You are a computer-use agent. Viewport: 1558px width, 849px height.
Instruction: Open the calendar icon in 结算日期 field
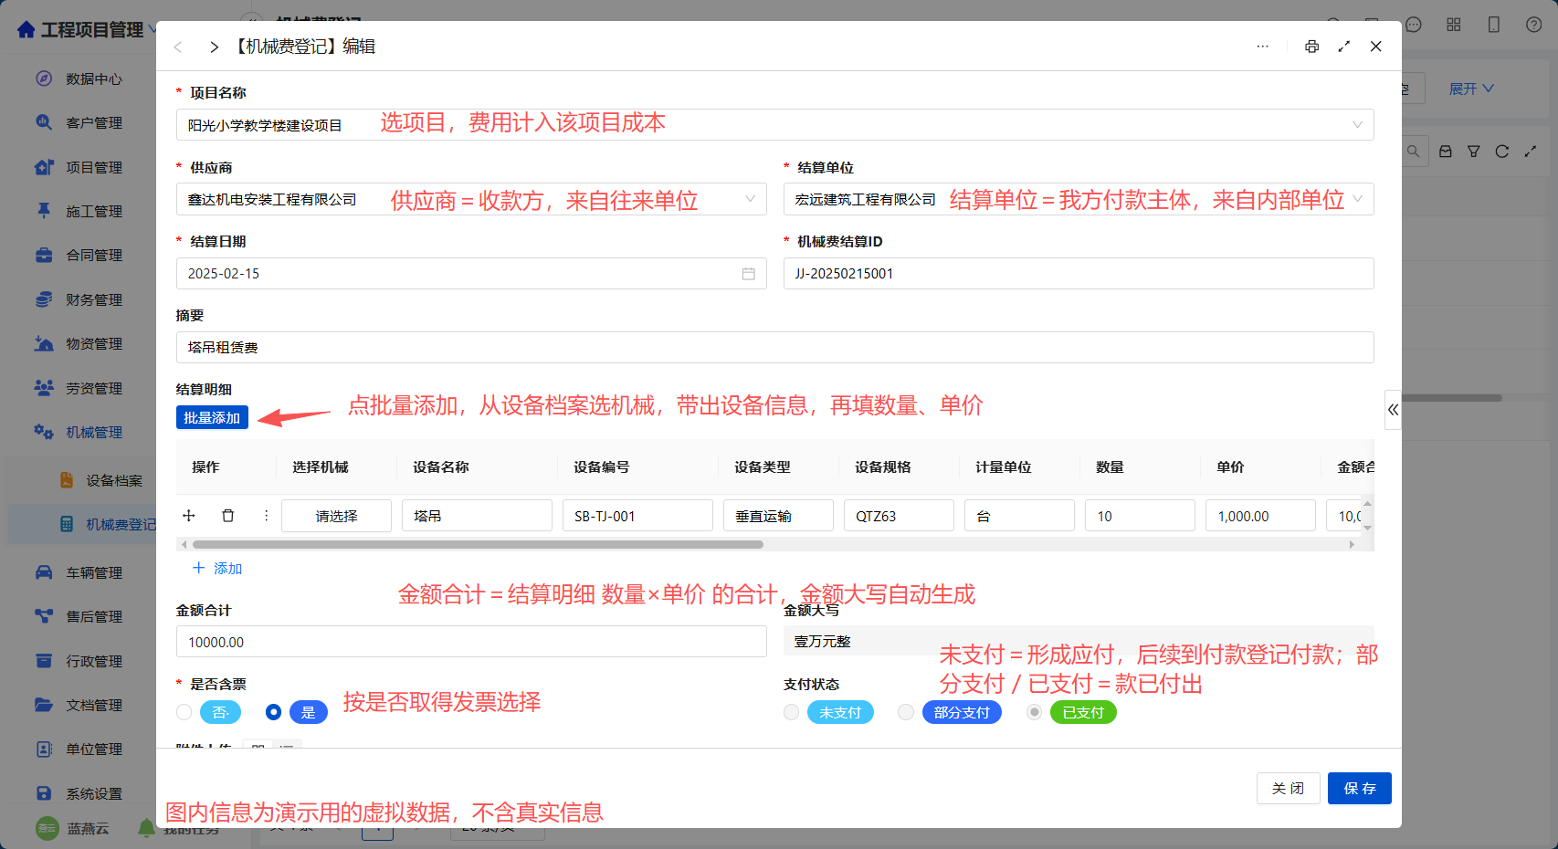pos(749,274)
